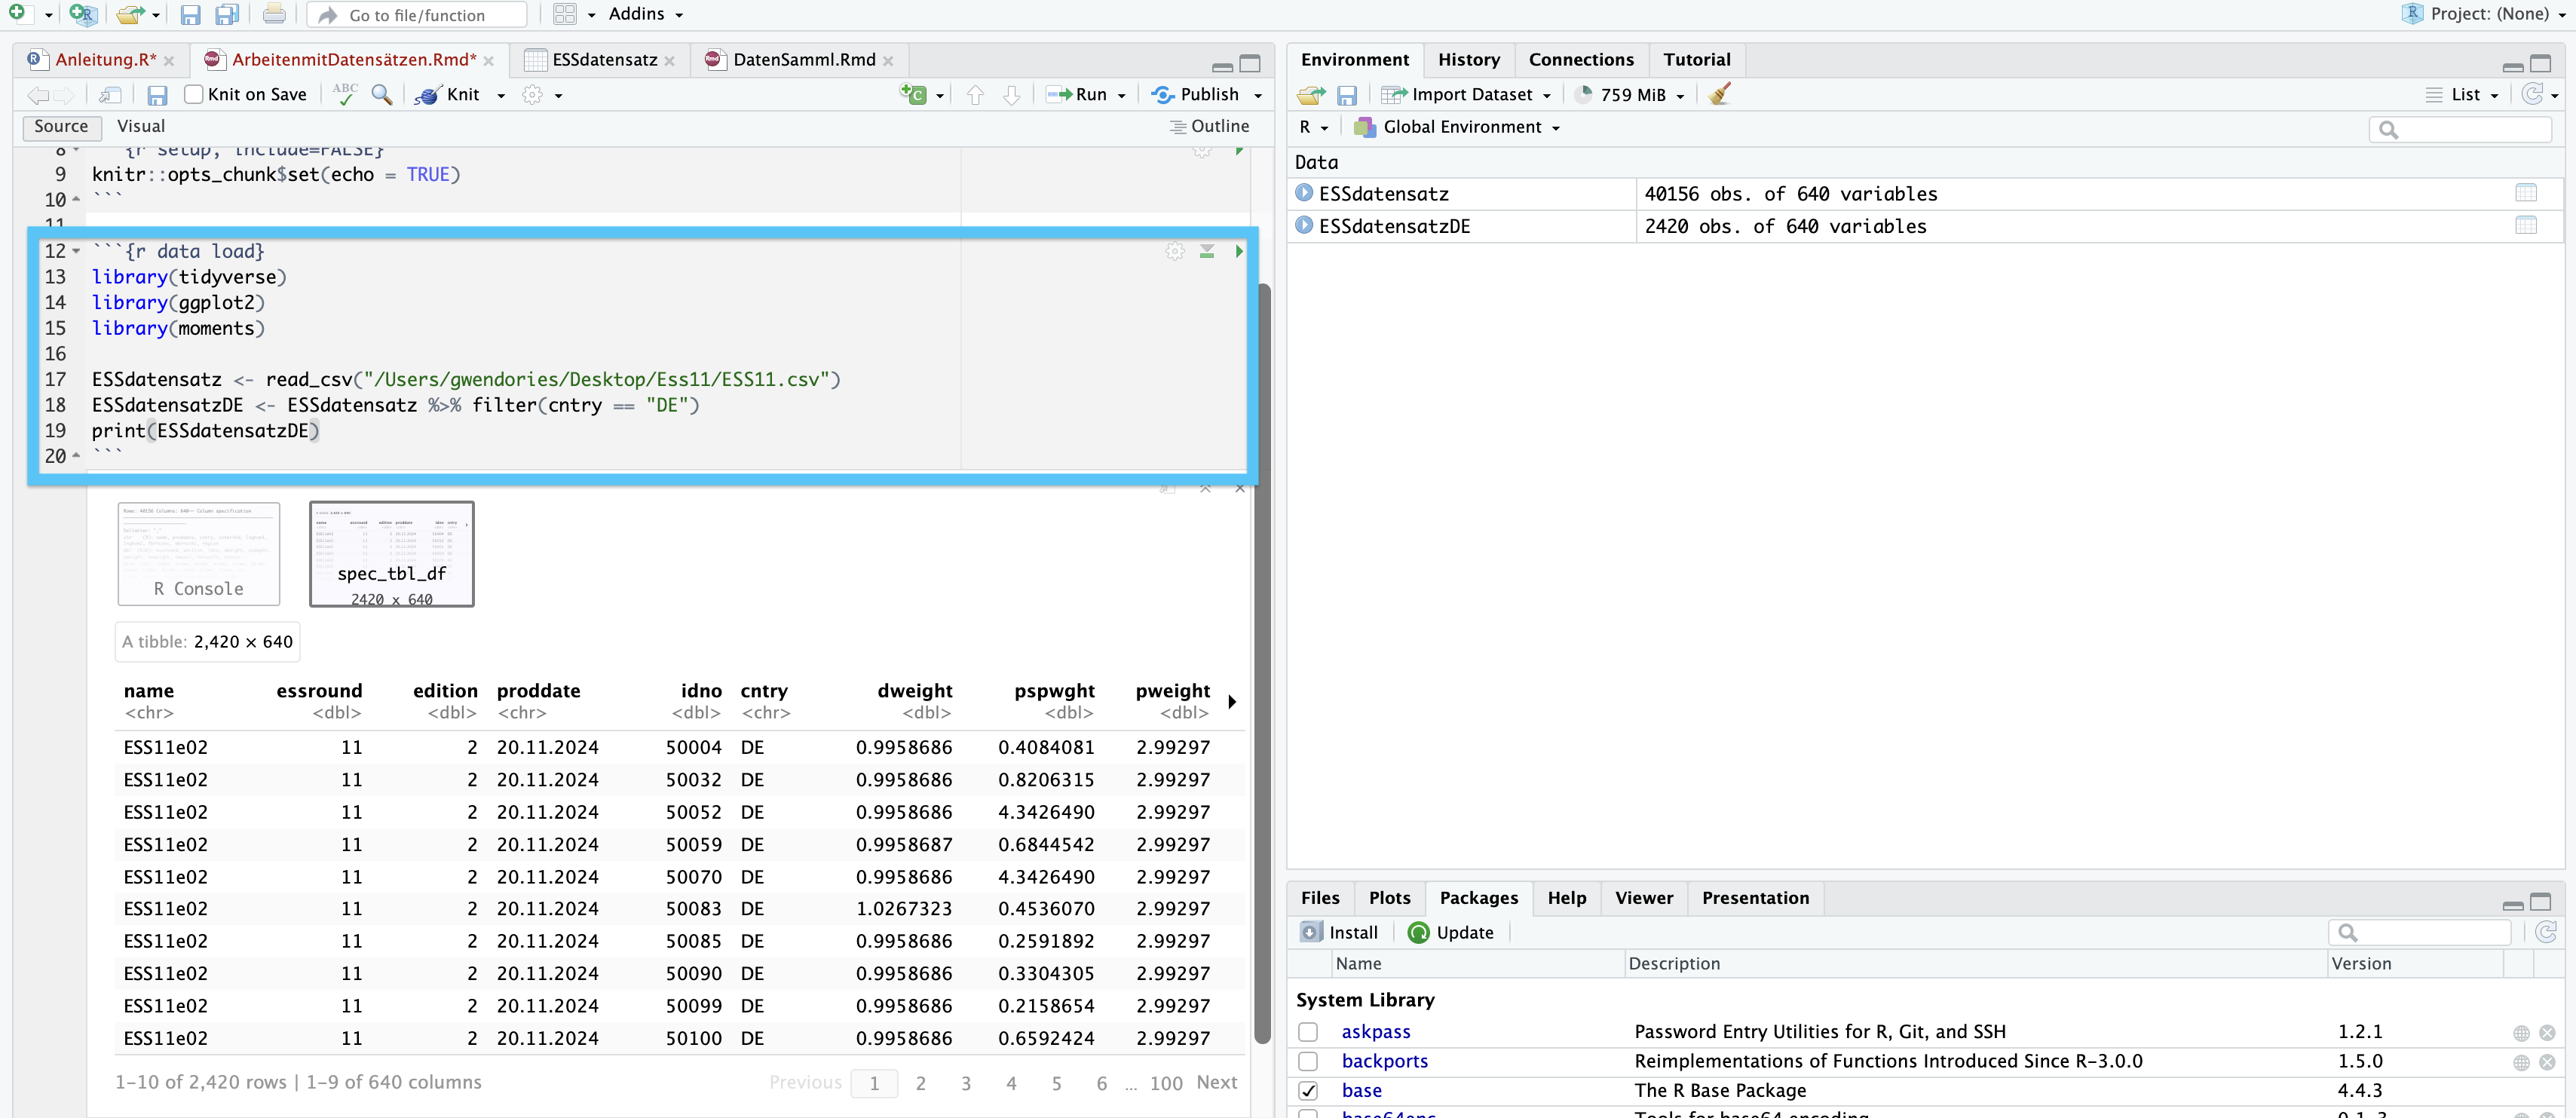The height and width of the screenshot is (1118, 2576).
Task: Click the Install packages button
Action: 1339,932
